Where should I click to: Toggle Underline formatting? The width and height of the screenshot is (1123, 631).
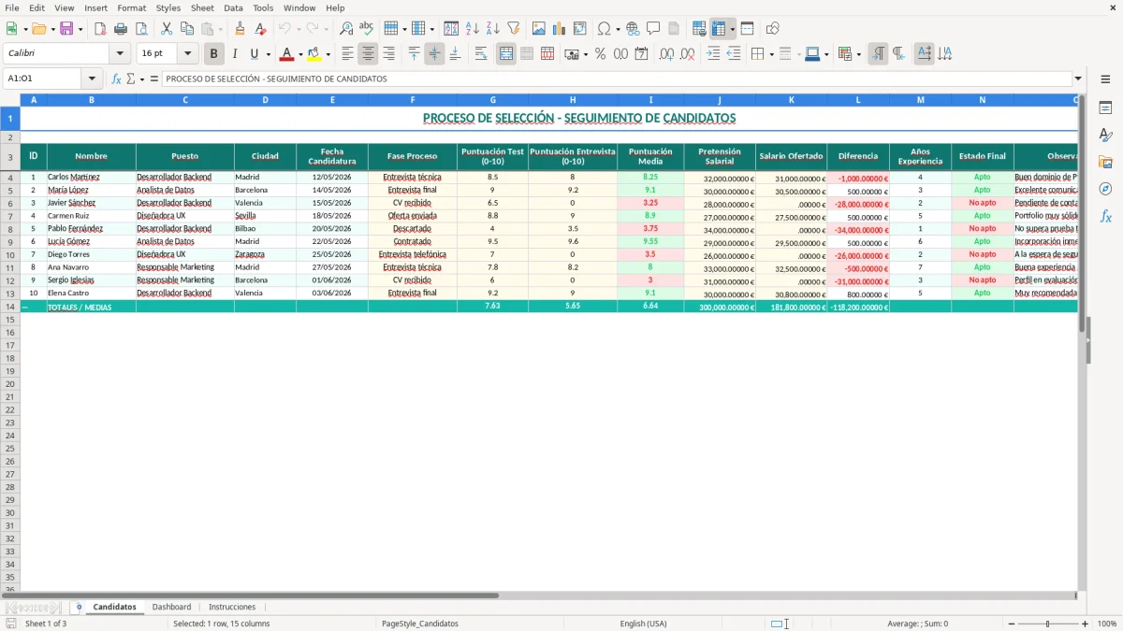[254, 54]
